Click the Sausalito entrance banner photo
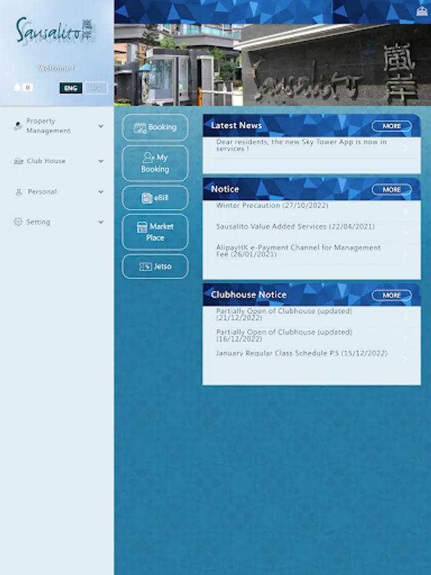Image resolution: width=431 pixels, height=575 pixels. coord(272,65)
